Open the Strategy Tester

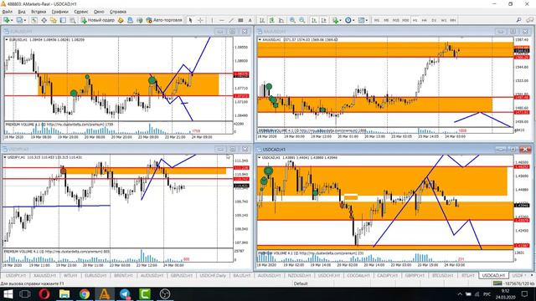[x=73, y=20]
